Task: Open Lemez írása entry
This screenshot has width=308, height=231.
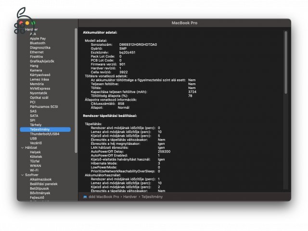Action: coord(39,79)
